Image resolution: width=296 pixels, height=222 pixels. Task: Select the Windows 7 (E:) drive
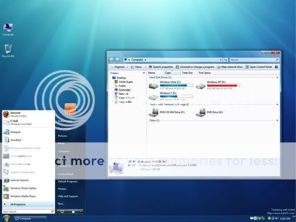click(171, 96)
